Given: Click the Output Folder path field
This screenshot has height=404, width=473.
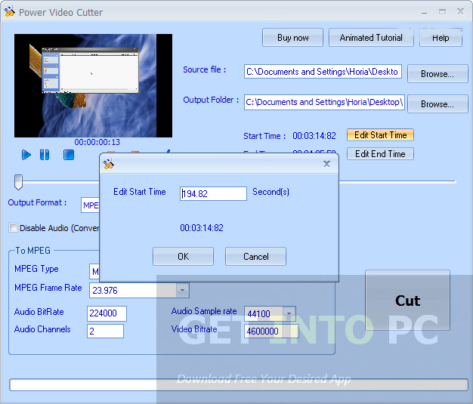Looking at the screenshot, I should pos(324,102).
